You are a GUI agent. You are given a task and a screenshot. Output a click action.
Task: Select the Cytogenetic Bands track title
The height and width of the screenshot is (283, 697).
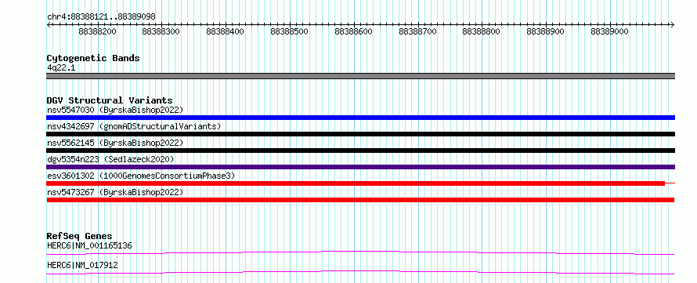coord(93,58)
